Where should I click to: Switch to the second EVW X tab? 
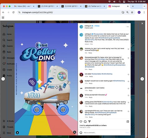(72, 6)
